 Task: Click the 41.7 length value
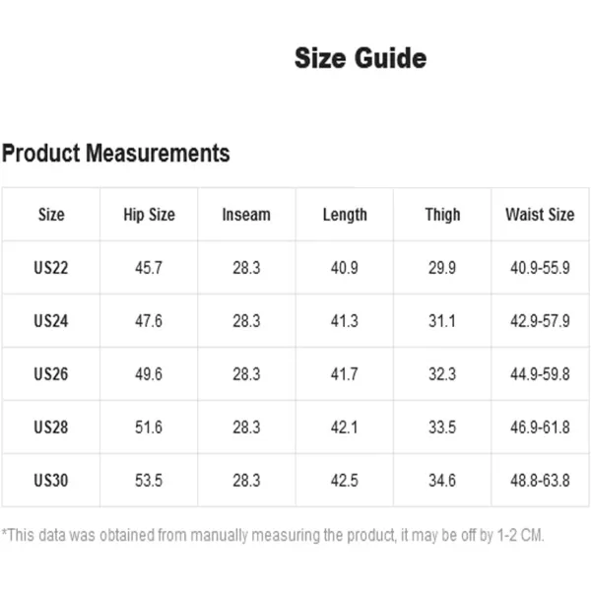[x=345, y=374]
